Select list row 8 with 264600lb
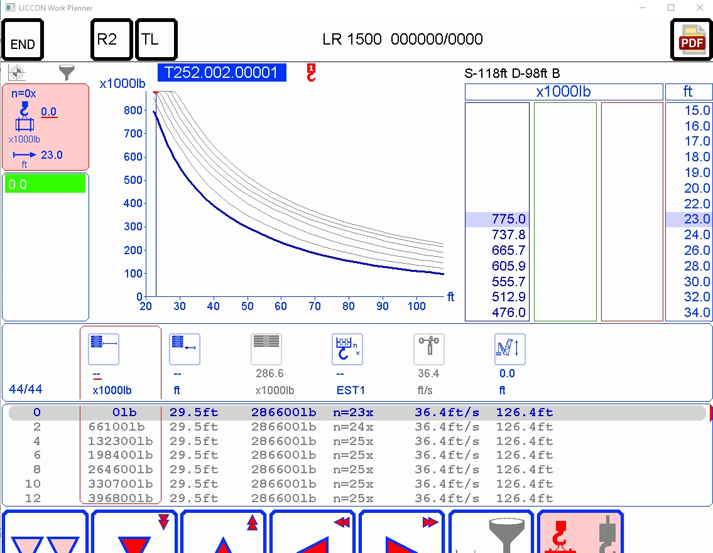This screenshot has height=553, width=713. [357, 470]
